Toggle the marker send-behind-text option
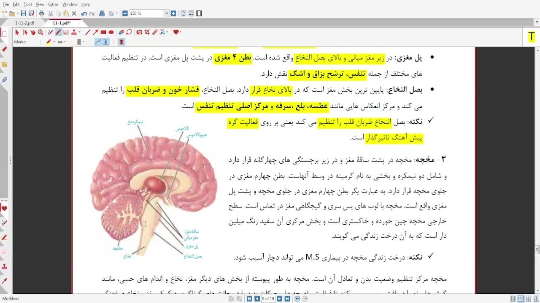Screen dimensions: 540x303 pos(105,42)
